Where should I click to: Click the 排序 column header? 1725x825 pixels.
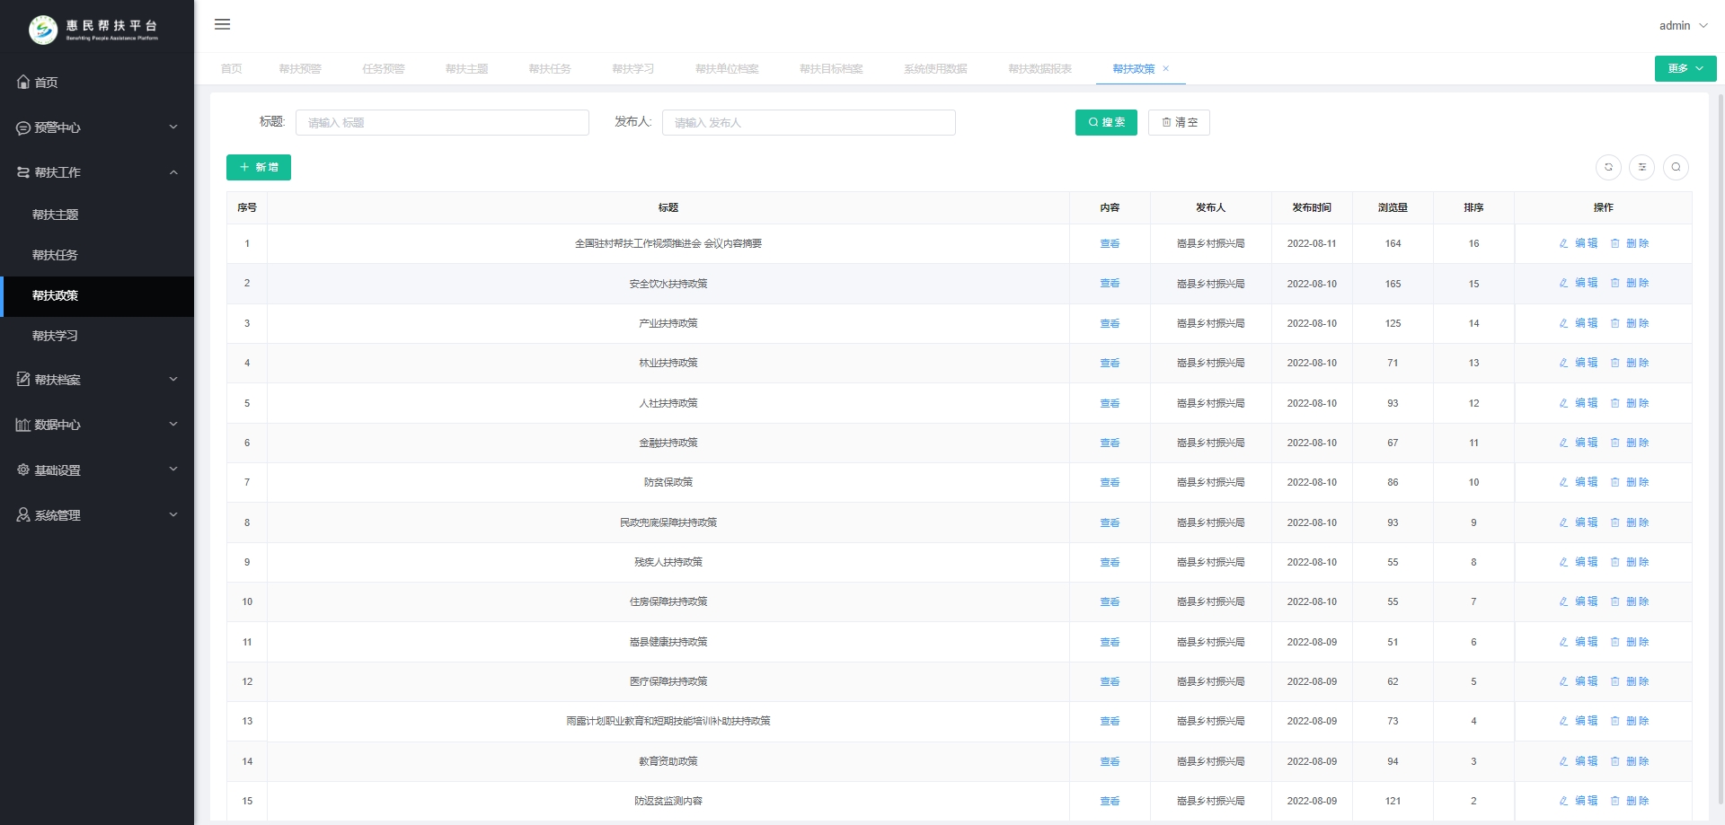point(1473,207)
